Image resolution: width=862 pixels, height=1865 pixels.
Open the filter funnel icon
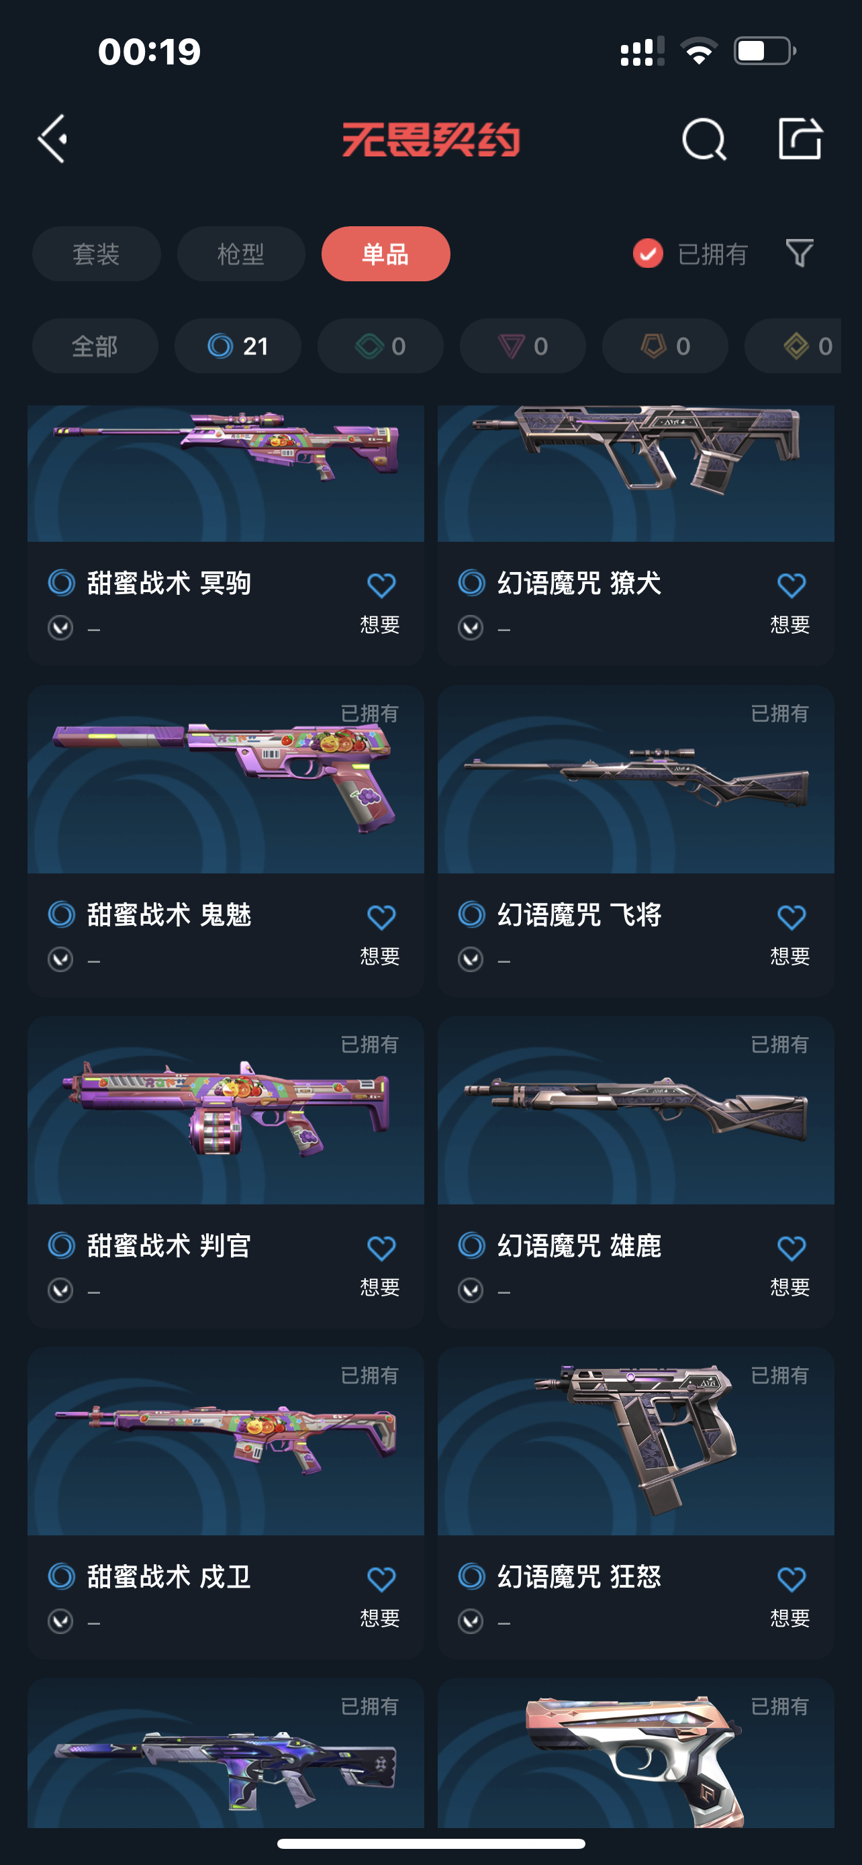(x=800, y=253)
